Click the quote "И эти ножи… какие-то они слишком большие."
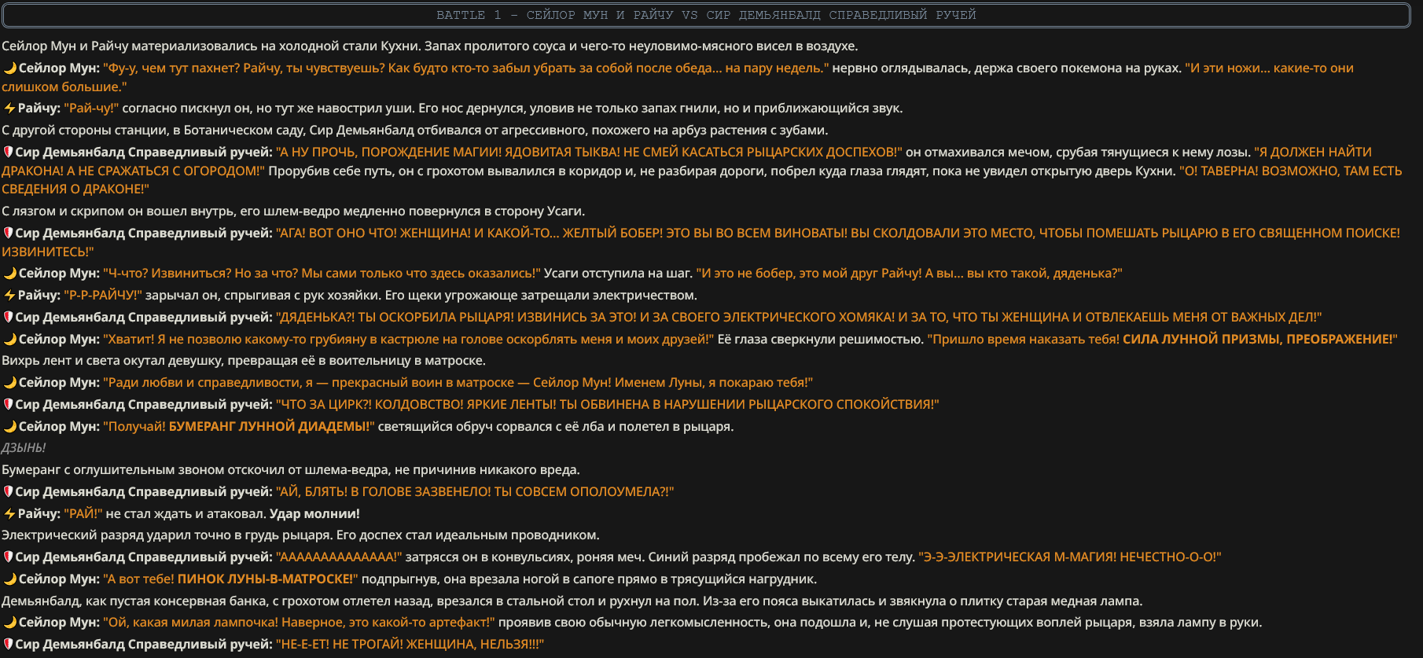Viewport: 1423px width, 658px height. click(678, 78)
